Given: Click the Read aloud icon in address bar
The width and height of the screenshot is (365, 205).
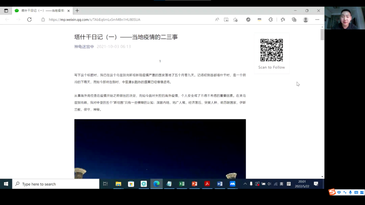Looking at the screenshot, I should (x=217, y=20).
